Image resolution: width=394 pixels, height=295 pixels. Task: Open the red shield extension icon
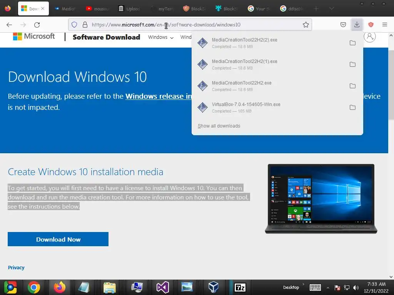click(371, 25)
